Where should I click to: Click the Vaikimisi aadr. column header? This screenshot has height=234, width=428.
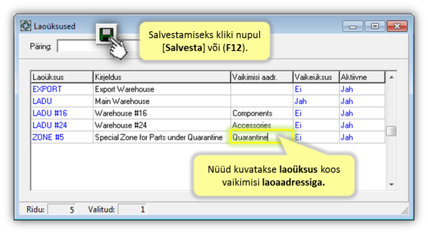click(262, 77)
